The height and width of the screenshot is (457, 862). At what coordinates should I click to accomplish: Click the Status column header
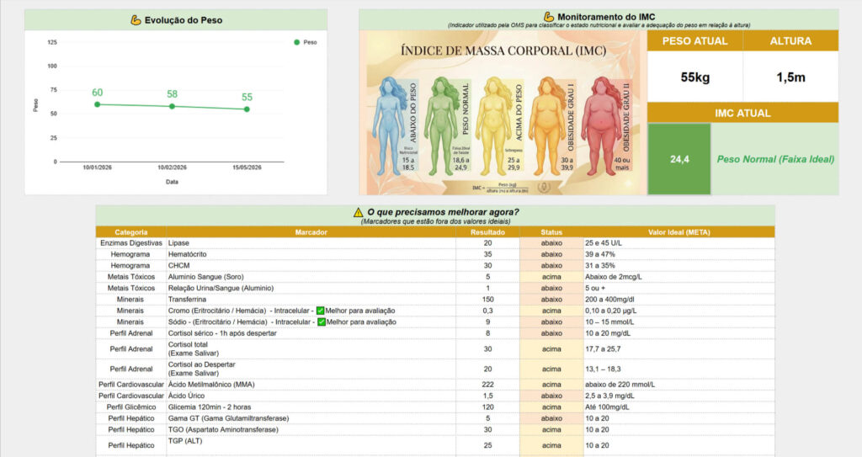[551, 232]
